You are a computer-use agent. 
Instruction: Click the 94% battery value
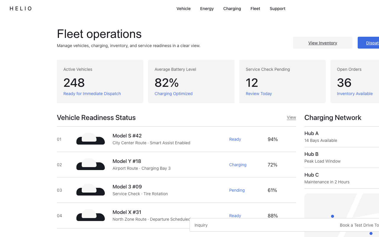[x=273, y=139]
